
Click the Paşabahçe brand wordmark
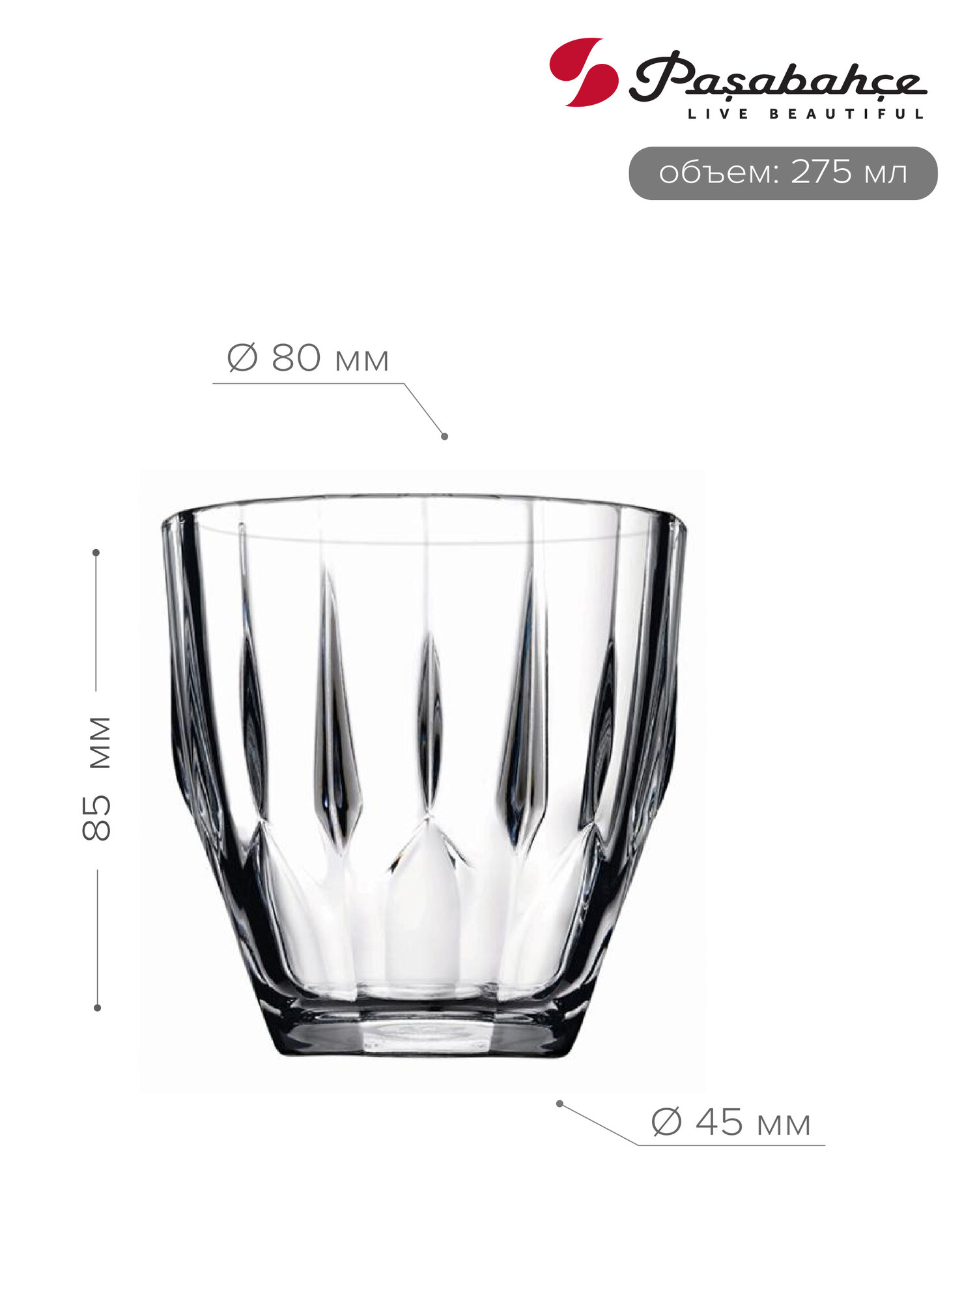778,77
